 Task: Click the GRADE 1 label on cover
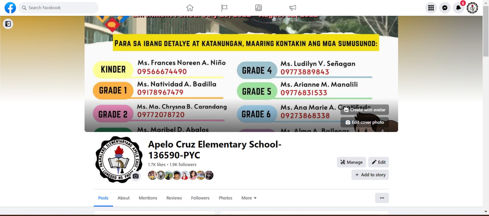(x=113, y=91)
